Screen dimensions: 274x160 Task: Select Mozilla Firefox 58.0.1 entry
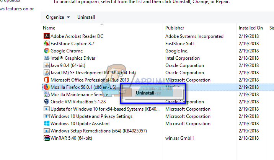pyautogui.click(x=83, y=87)
